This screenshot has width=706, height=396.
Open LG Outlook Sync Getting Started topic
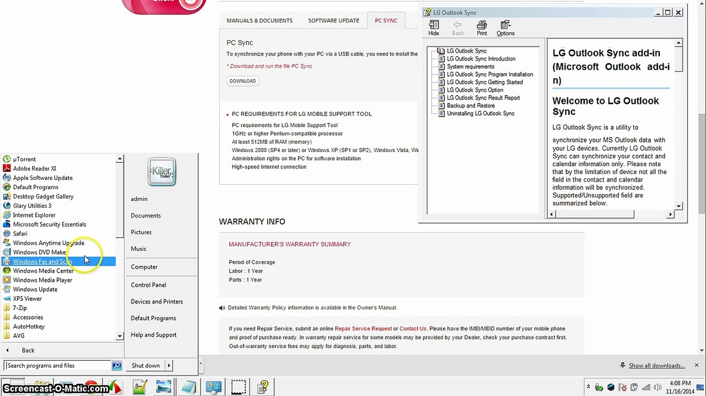485,82
